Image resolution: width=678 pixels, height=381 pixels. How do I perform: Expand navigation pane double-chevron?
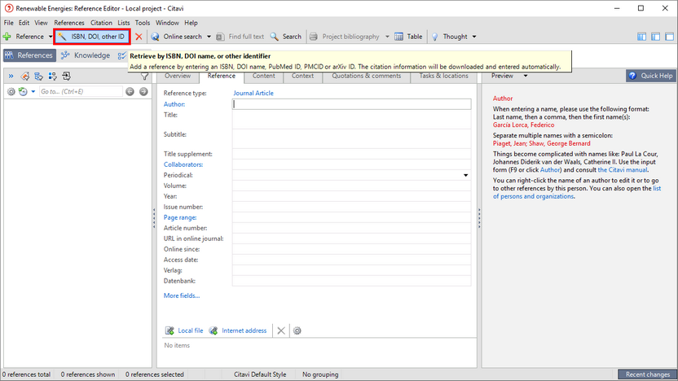tap(11, 77)
